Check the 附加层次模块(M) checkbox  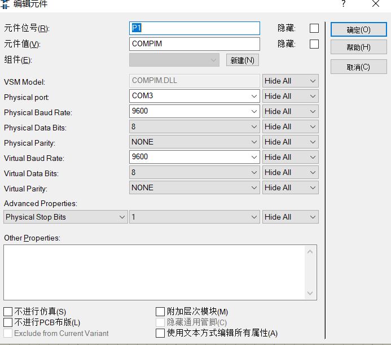[x=160, y=312]
